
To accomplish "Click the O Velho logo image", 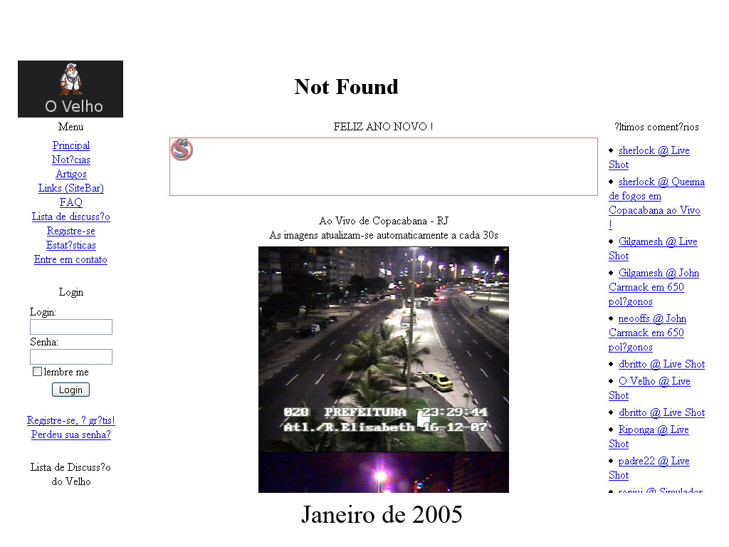I will tap(70, 89).
